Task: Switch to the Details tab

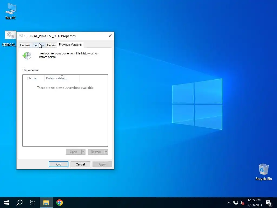Action: point(51,45)
